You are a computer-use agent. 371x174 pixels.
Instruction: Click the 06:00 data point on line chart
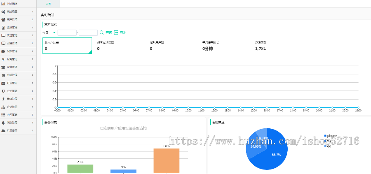[136, 107]
